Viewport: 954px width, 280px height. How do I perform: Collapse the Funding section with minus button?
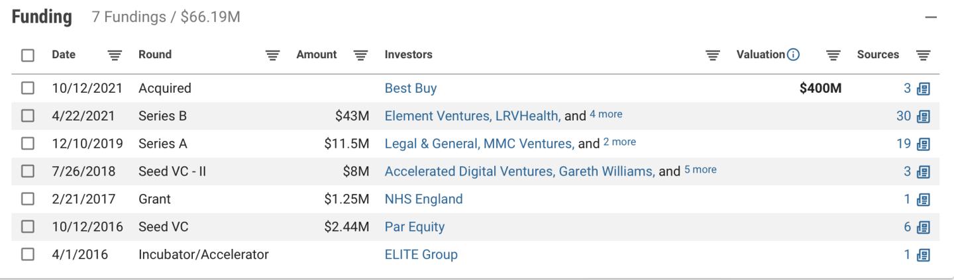pyautogui.click(x=931, y=17)
